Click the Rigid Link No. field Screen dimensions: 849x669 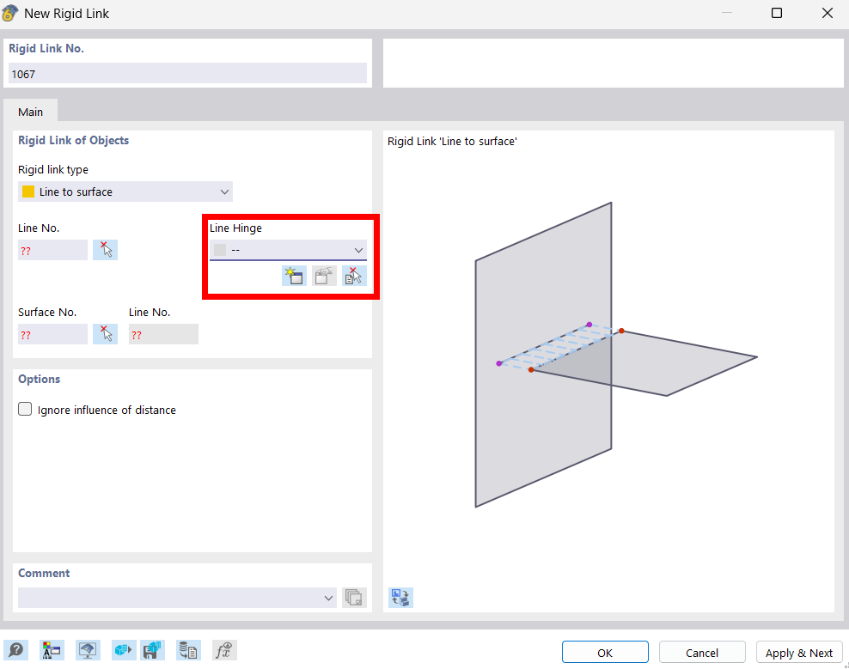[187, 74]
